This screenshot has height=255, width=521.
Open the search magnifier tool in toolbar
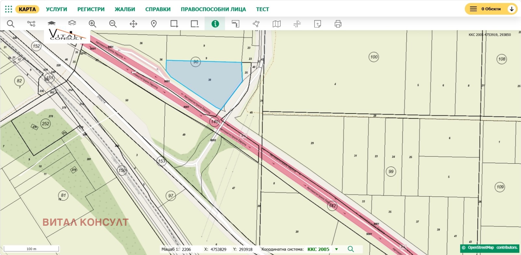(11, 24)
